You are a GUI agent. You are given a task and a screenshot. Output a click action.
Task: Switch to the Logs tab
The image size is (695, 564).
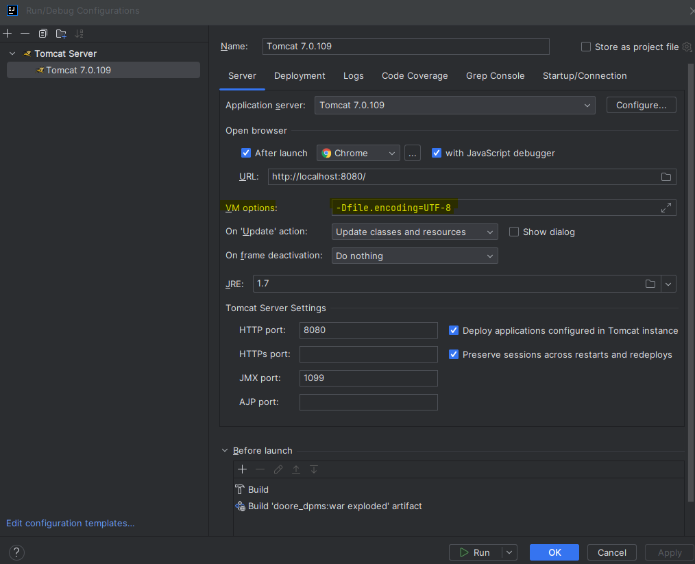click(353, 76)
